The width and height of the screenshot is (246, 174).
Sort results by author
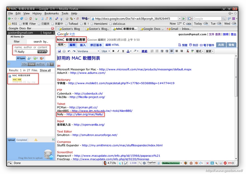pyautogui.click(x=41, y=64)
